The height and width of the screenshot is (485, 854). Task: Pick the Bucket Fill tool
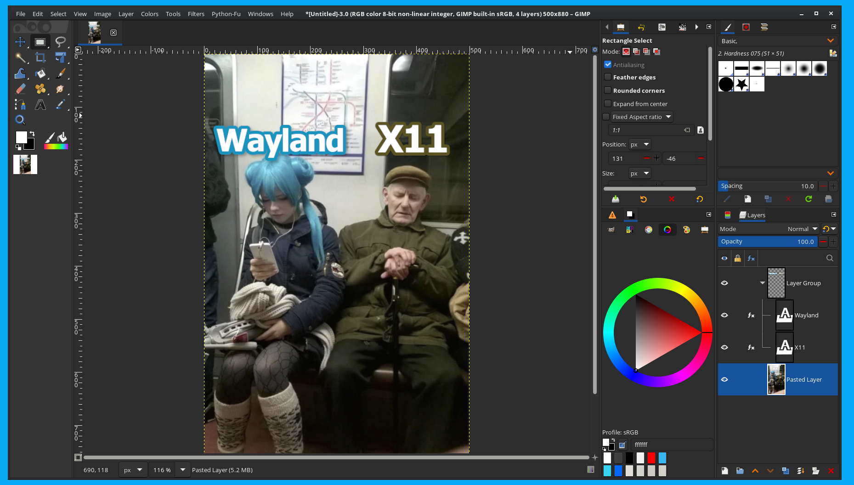(40, 73)
